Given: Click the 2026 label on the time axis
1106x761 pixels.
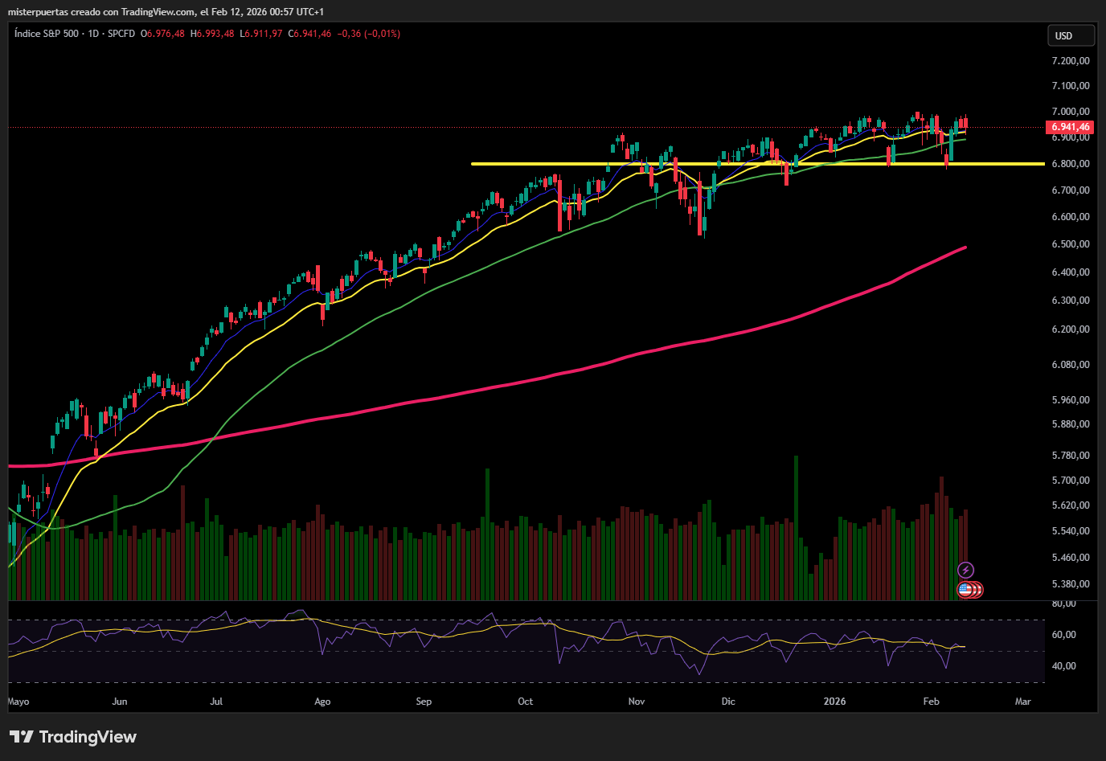Looking at the screenshot, I should point(835,702).
